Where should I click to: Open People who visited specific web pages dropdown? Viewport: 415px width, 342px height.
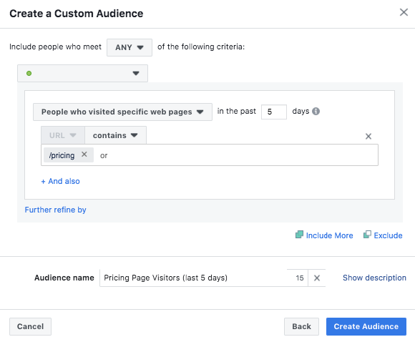(122, 112)
